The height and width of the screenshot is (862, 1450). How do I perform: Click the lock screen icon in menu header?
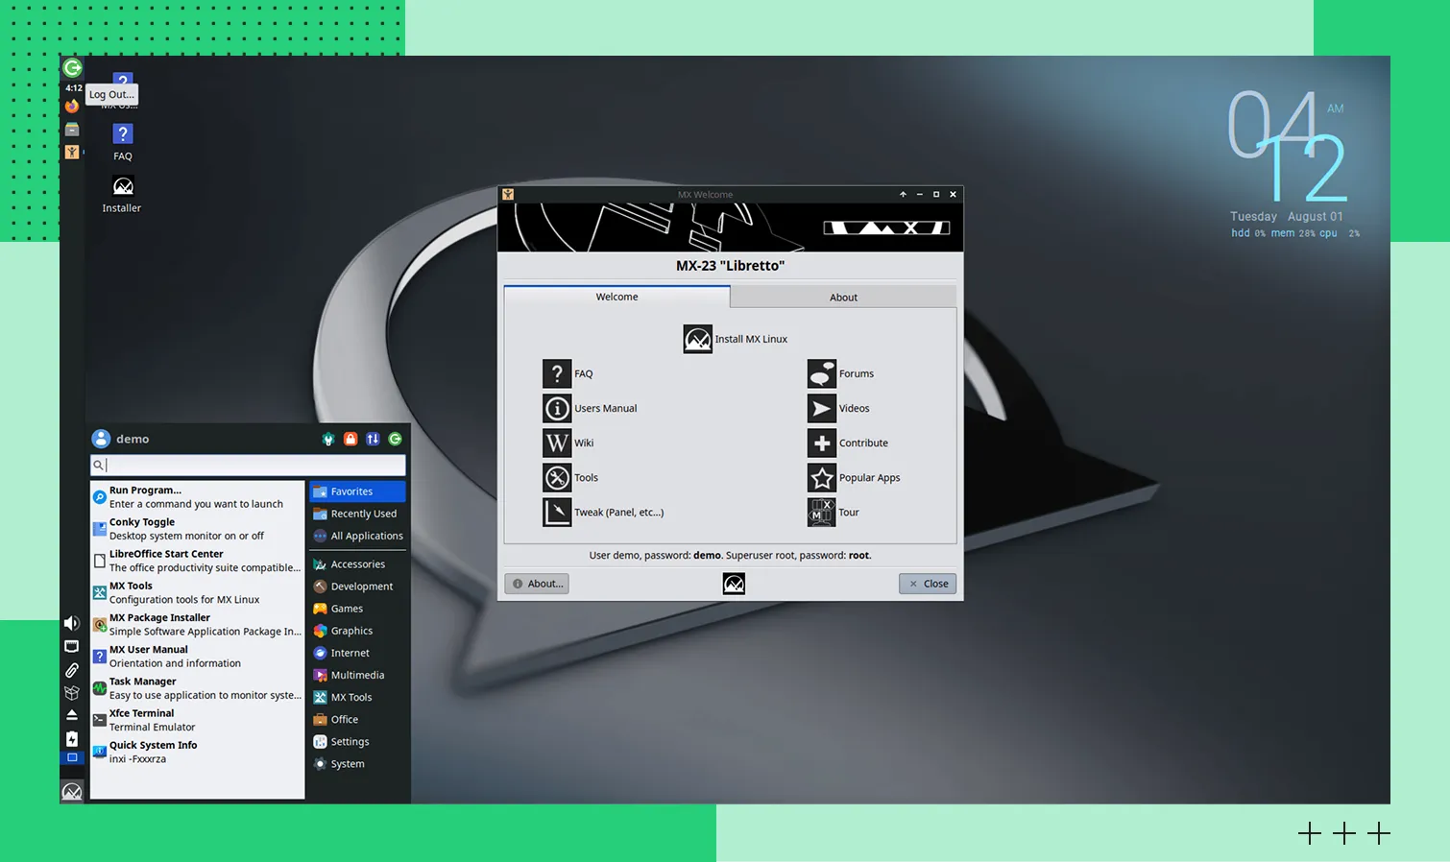(x=350, y=439)
